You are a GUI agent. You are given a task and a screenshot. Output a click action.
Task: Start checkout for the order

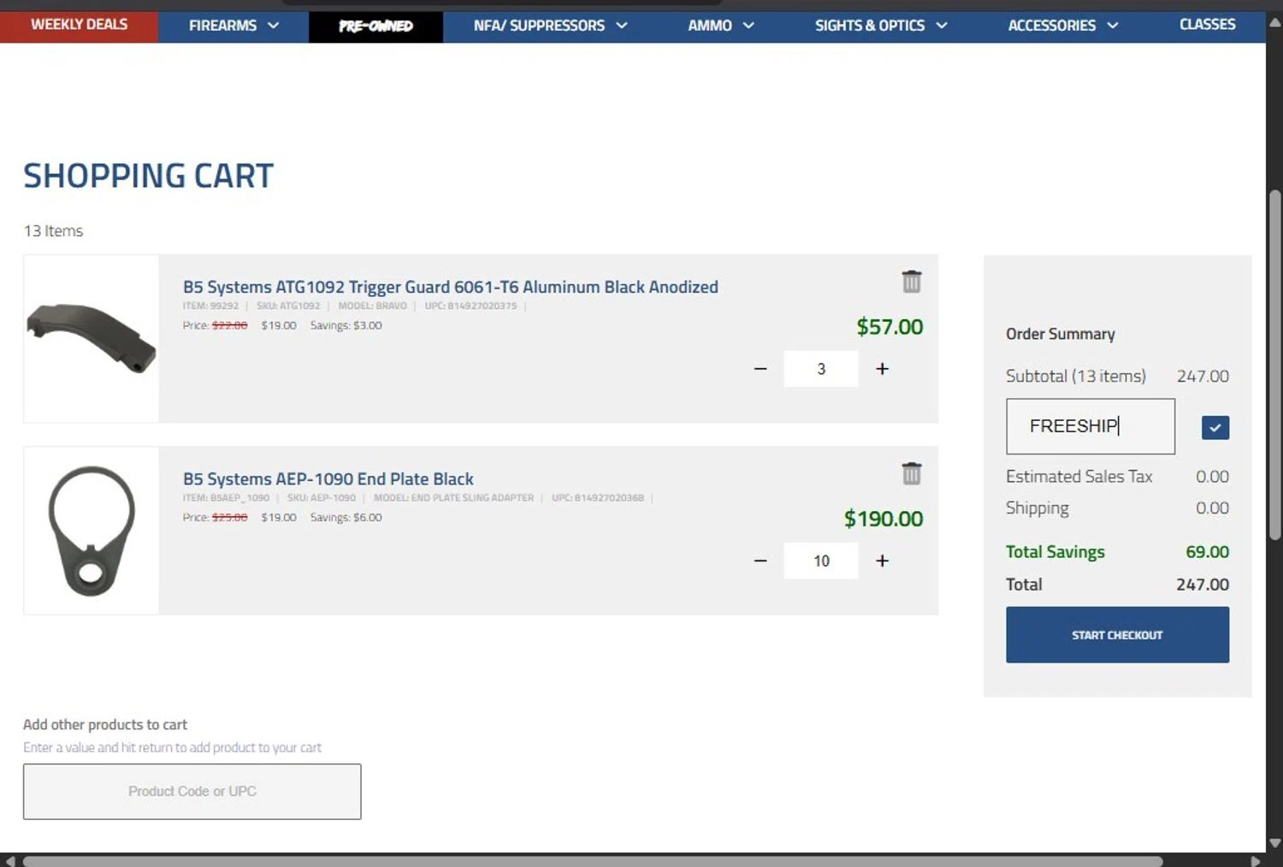click(1117, 635)
